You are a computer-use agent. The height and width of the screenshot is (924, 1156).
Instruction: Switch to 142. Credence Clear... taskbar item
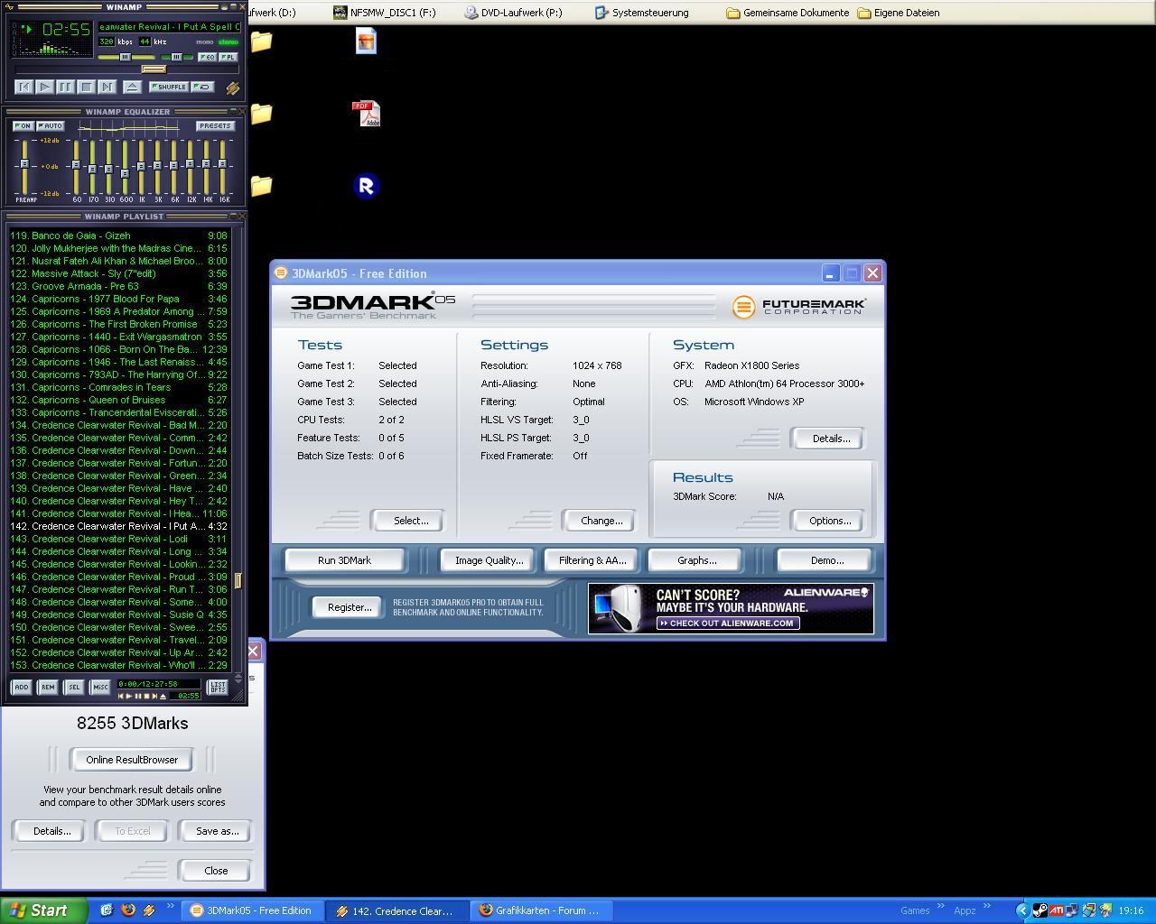[397, 910]
